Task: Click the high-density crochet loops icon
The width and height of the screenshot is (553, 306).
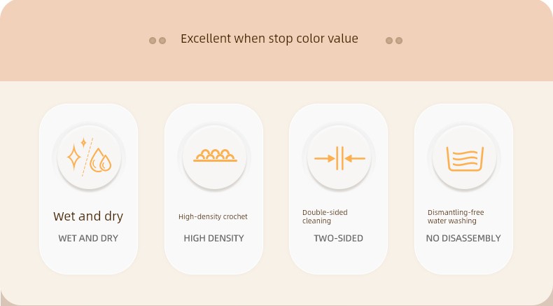Action: click(215, 155)
